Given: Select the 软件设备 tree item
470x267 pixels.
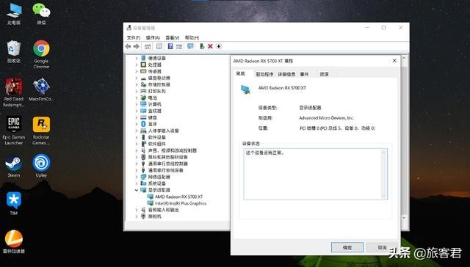Looking at the screenshot, I should [x=156, y=137].
